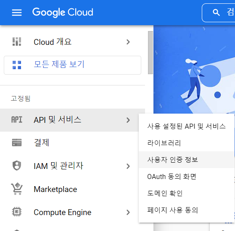Click the Compute Engine chip icon
235x231 pixels.
pos(17,212)
